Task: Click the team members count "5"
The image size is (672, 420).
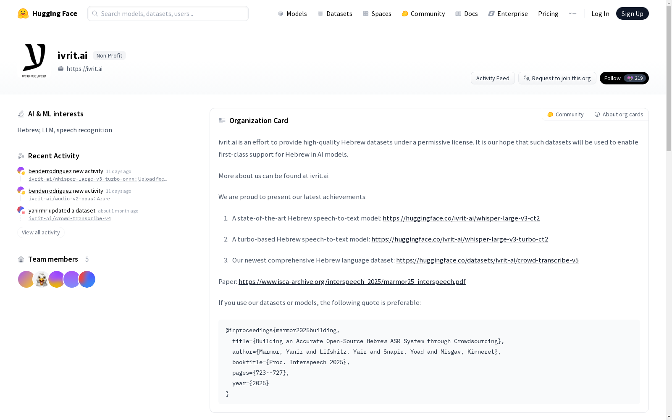Action: 87,259
